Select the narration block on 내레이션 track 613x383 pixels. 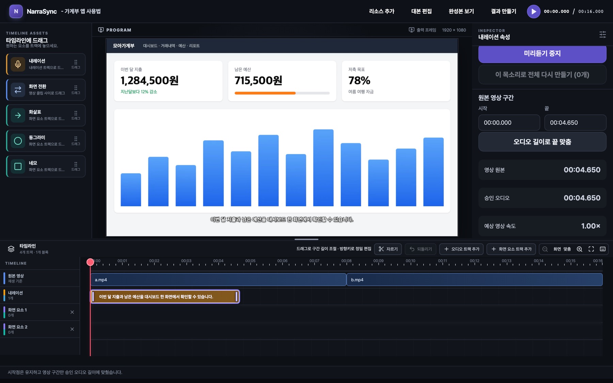point(165,297)
